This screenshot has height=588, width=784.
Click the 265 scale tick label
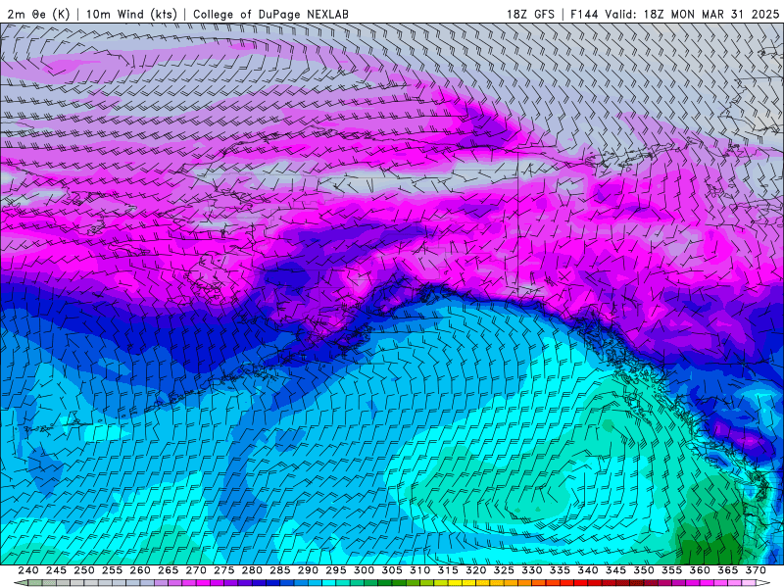168,570
